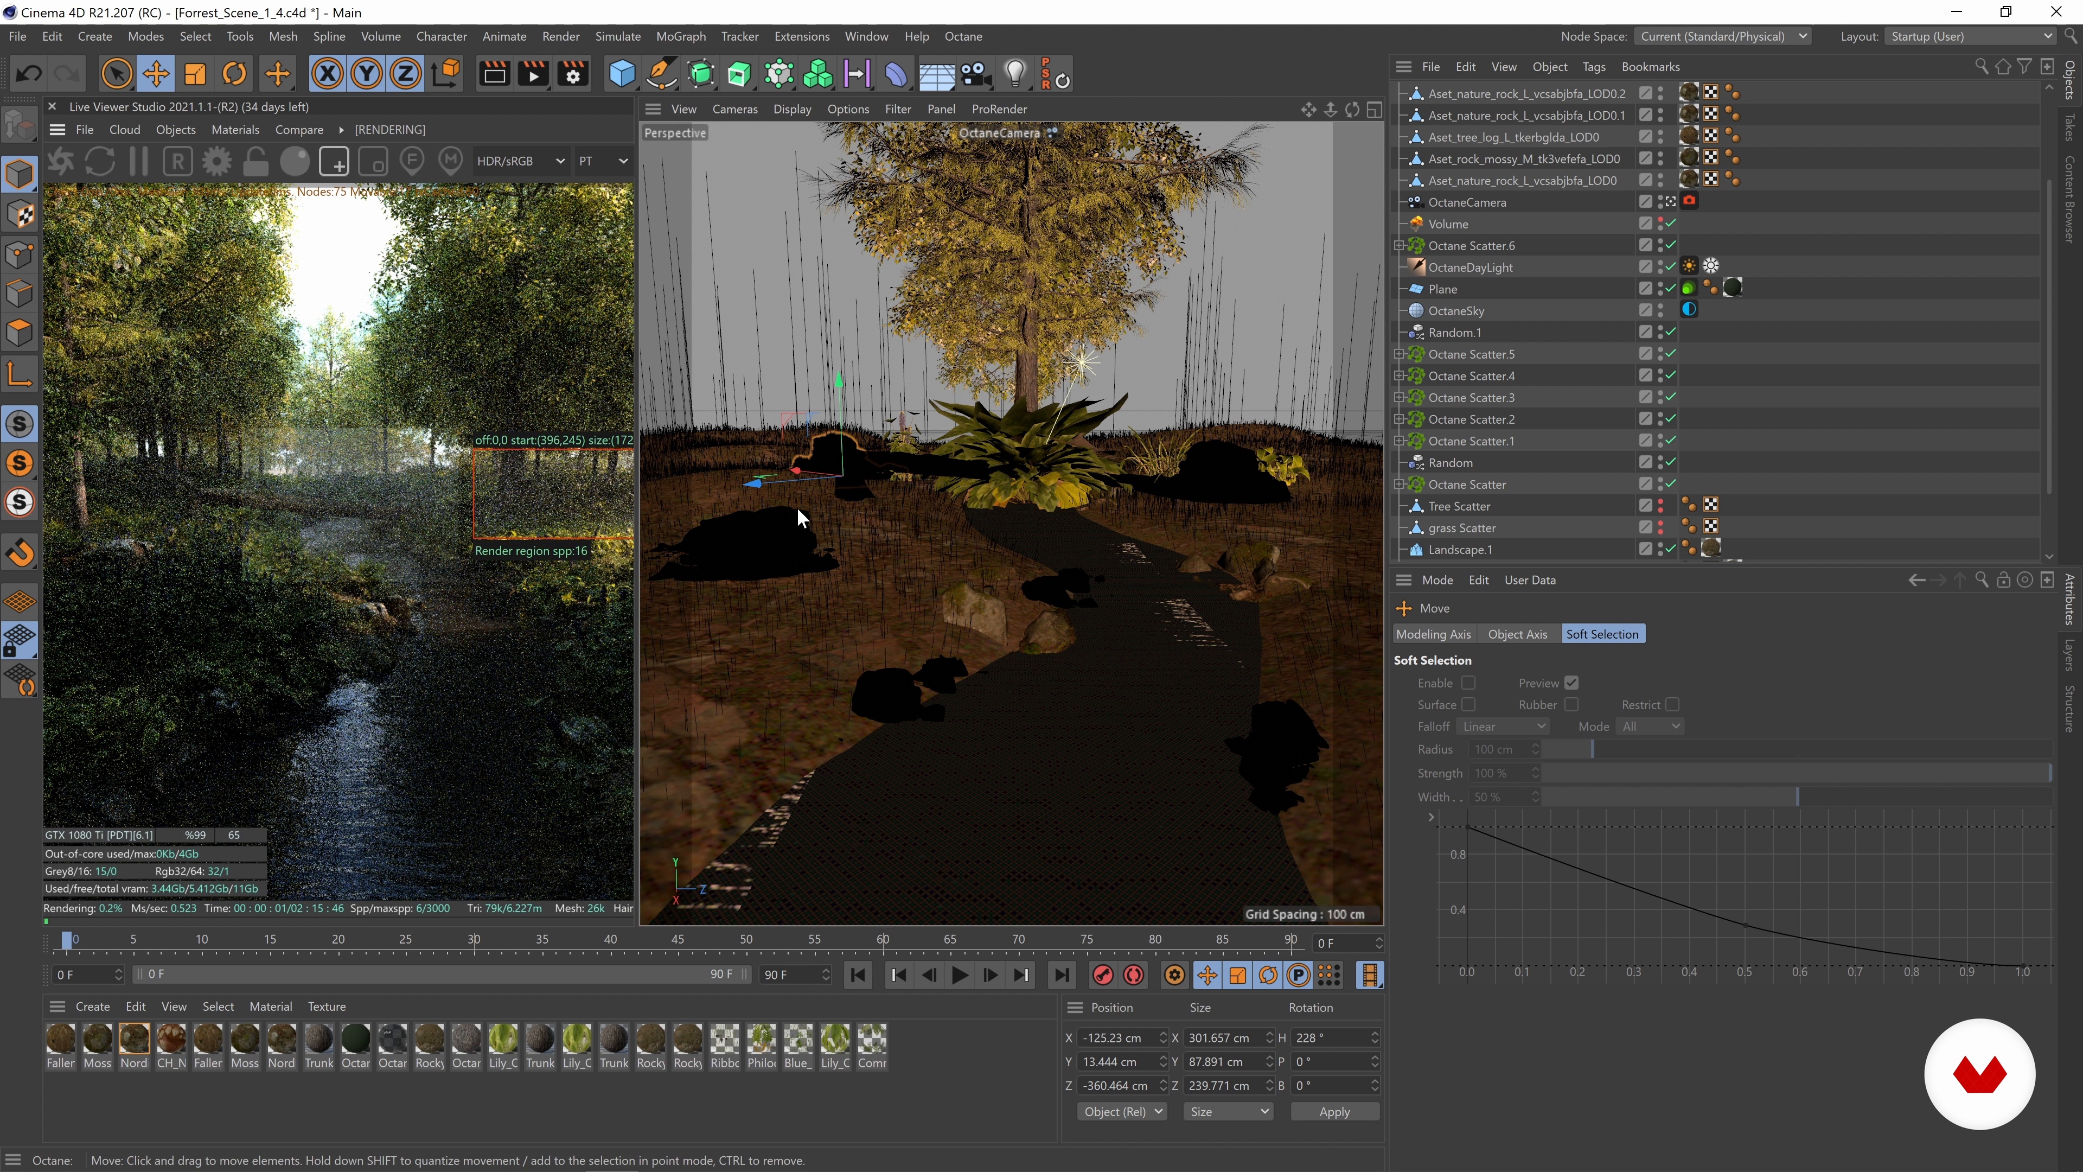Screen dimensions: 2083x1172
Task: Open the HDR/sRGB dropdown
Action: point(520,161)
